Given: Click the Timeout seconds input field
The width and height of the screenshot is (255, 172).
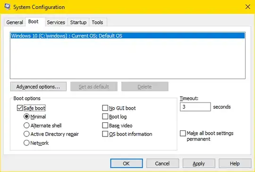Looking at the screenshot, I should point(195,107).
